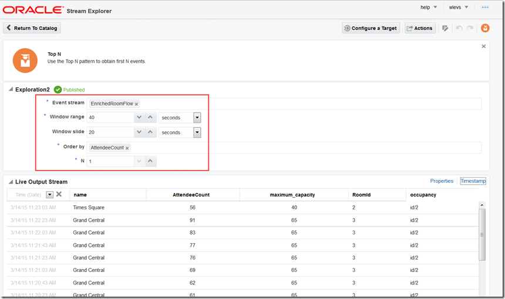This screenshot has width=505, height=299.
Task: Click the orange round icon in toolbar
Action: [x=485, y=28]
